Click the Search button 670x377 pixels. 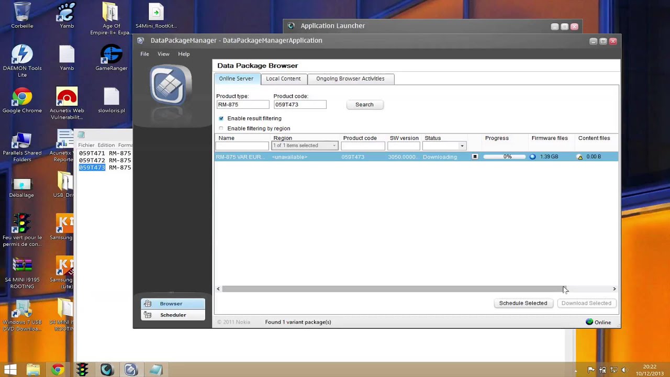pyautogui.click(x=364, y=105)
